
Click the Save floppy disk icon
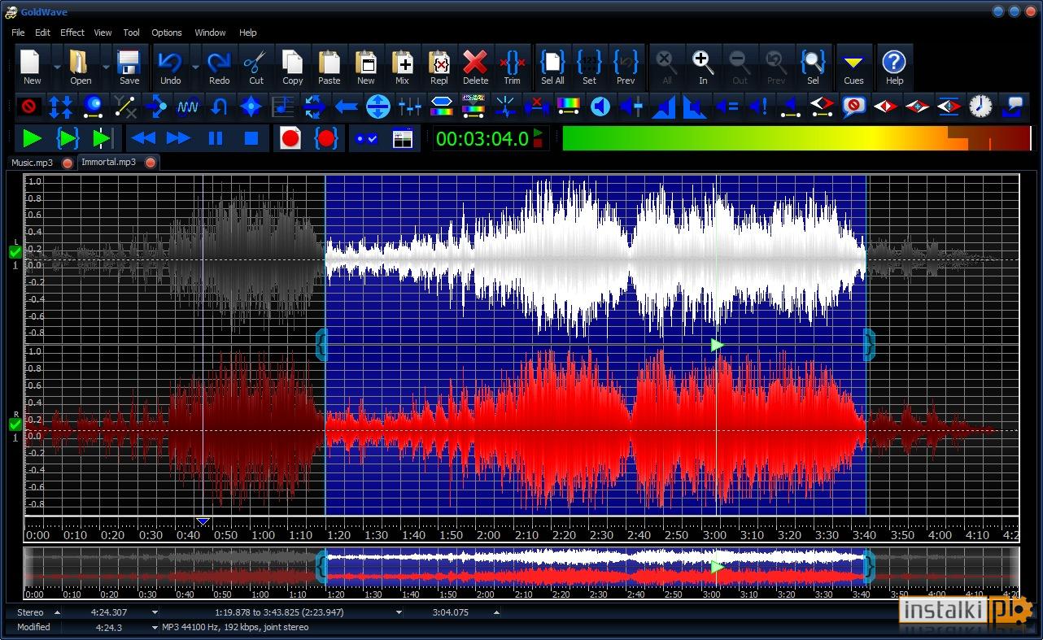129,67
